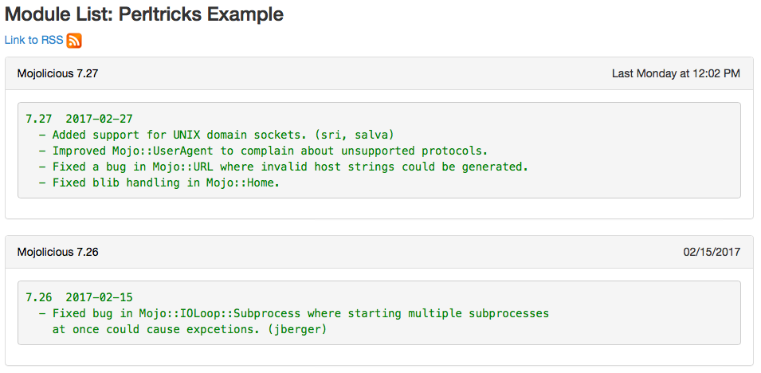The image size is (761, 373).
Task: Click the UNIX domain sockets changelog entry
Action: point(223,135)
